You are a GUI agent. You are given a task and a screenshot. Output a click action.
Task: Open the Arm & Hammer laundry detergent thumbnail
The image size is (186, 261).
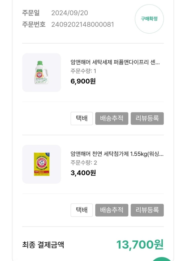[42, 73]
